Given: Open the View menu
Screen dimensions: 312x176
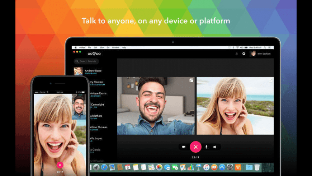Looking at the screenshot, I should coord(102,48).
